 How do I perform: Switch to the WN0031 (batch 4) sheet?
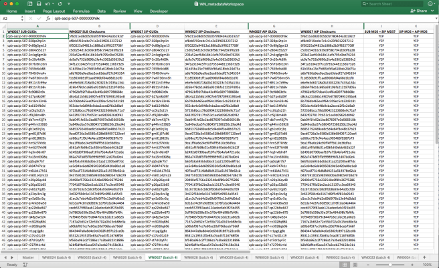click(x=304, y=257)
